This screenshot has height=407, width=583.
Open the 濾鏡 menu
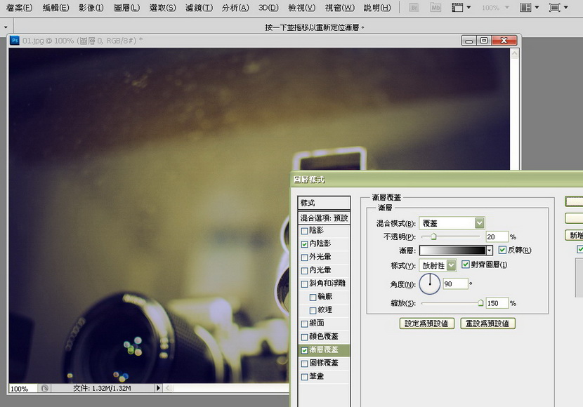coord(200,8)
